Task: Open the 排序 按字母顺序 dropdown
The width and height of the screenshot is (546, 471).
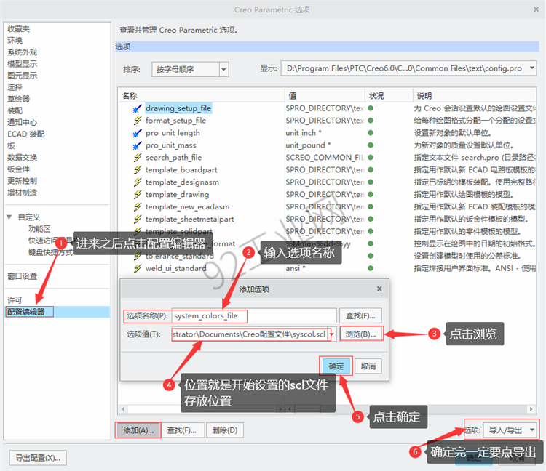Action: click(224, 70)
